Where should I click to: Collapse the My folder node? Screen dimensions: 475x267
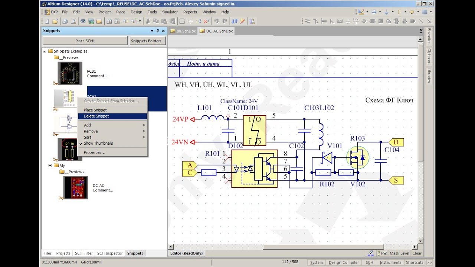coord(50,165)
